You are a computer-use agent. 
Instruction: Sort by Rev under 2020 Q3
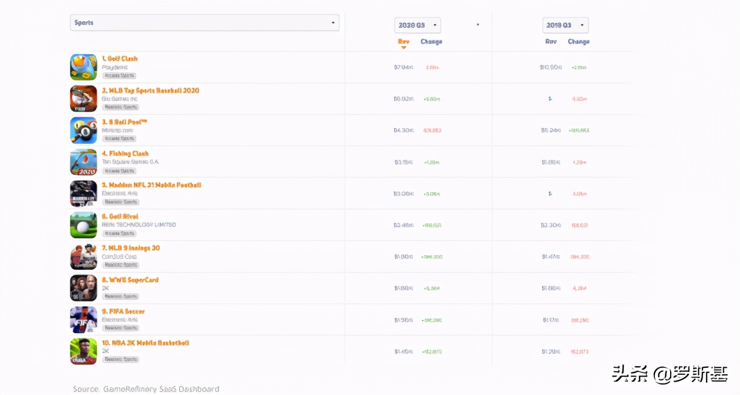click(404, 42)
